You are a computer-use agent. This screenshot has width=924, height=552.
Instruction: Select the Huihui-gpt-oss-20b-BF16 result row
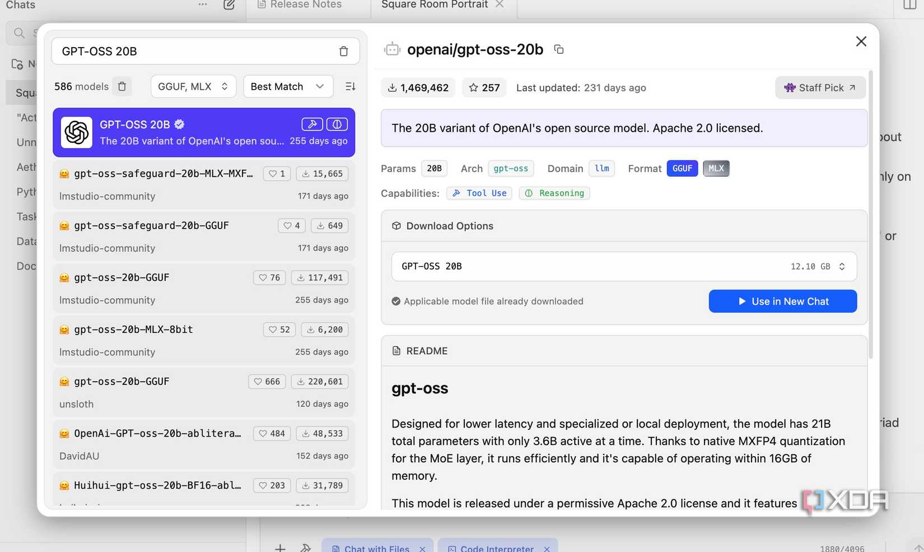[204, 489]
